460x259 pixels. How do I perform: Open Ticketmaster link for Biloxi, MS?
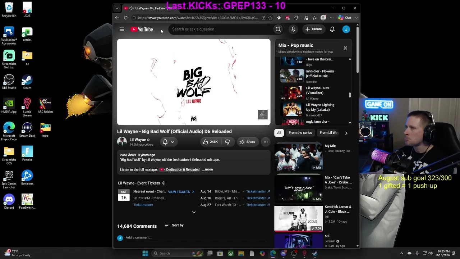pyautogui.click(x=258, y=192)
